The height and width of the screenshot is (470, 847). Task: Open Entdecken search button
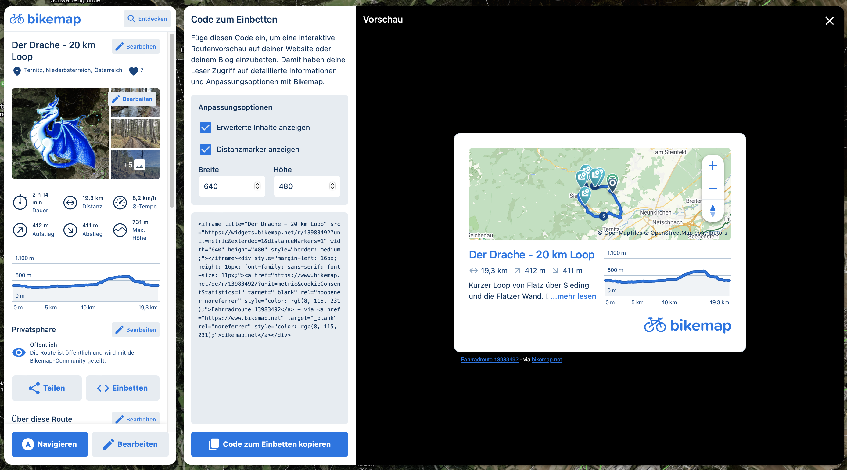[x=147, y=19]
